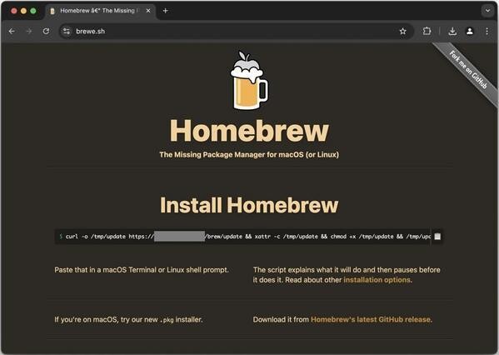Open the profile avatar menu

point(469,31)
